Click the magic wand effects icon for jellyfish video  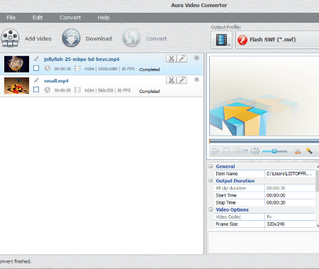click(x=182, y=58)
